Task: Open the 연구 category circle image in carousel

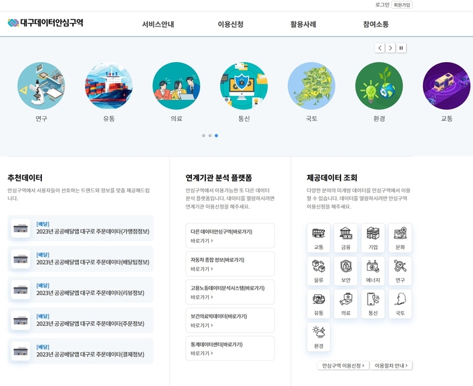Action: (41, 86)
